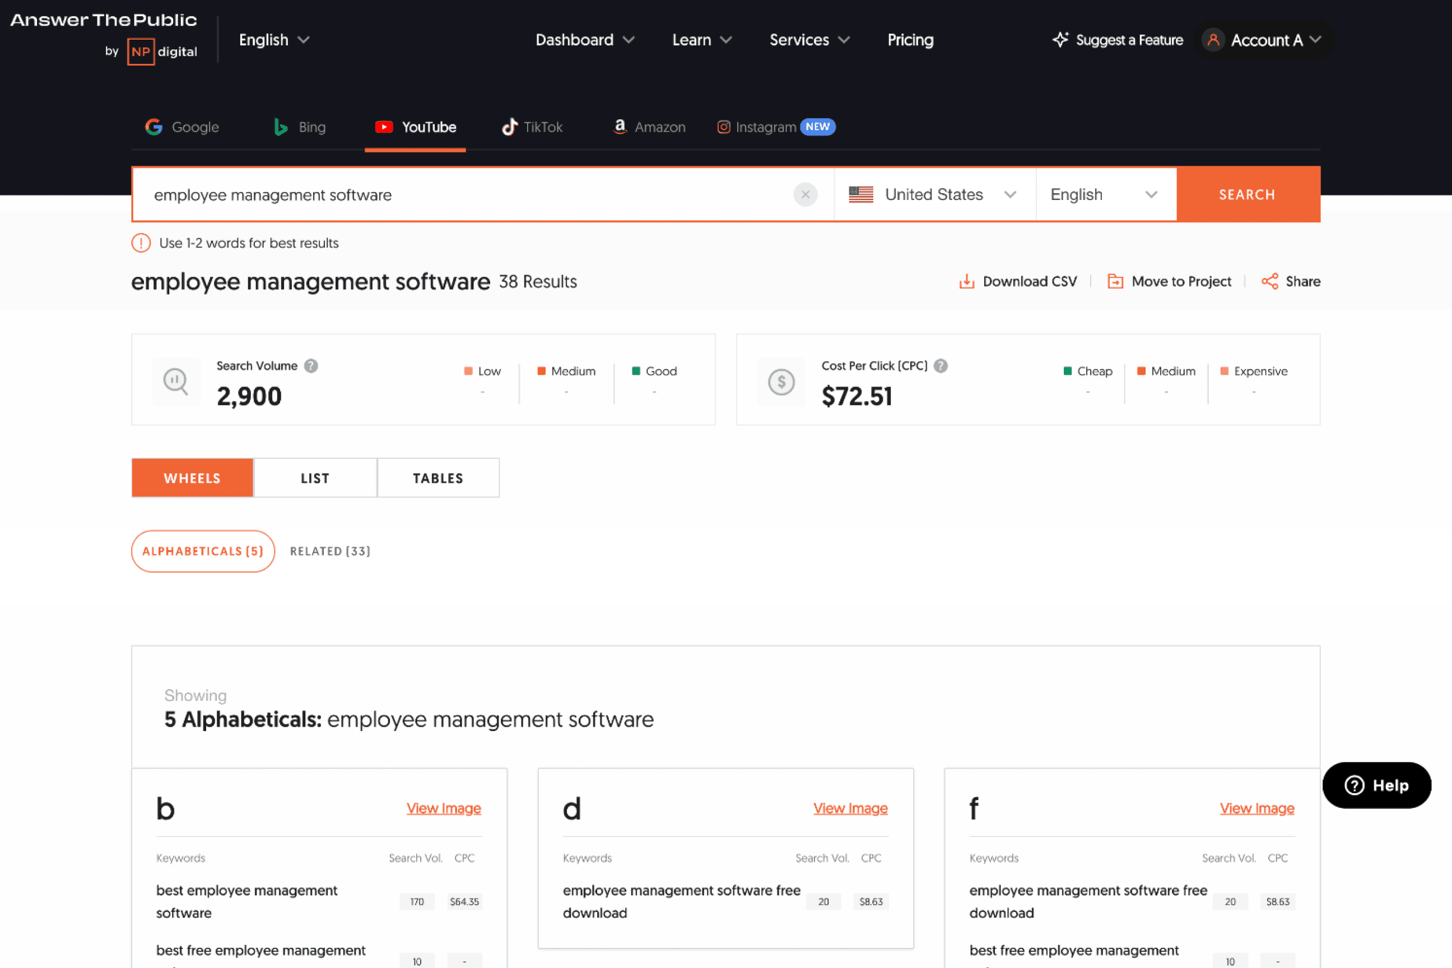
Task: Open the United States country dropdown
Action: tap(933, 194)
